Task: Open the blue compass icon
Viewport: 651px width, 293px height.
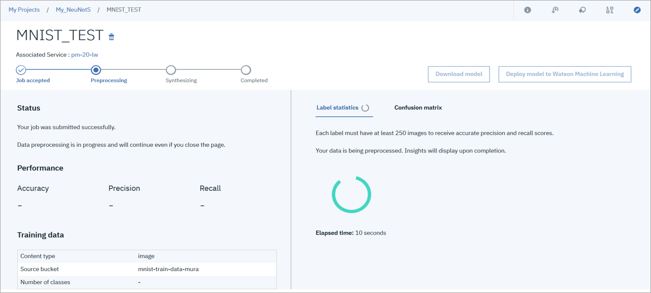Action: tap(637, 10)
